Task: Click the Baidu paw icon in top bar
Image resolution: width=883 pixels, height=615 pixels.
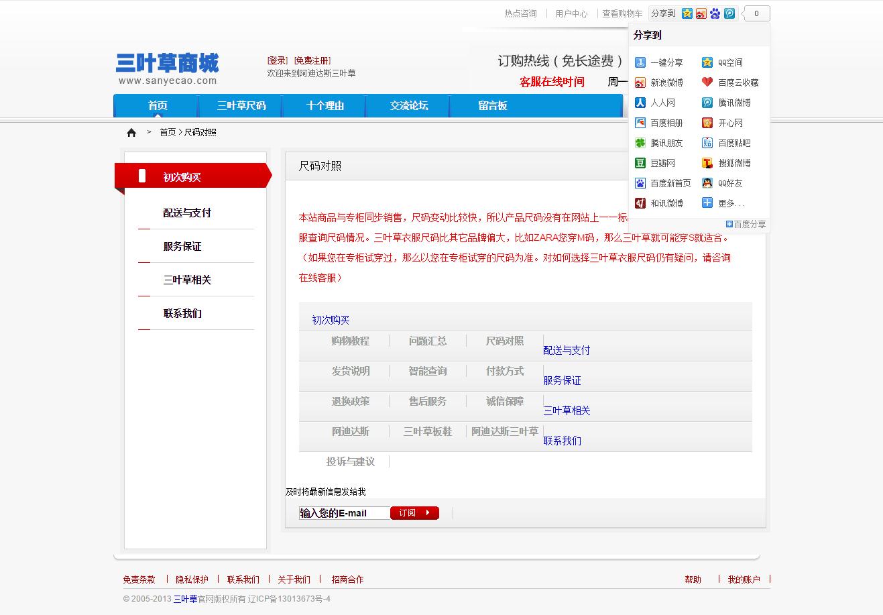Action: click(715, 13)
